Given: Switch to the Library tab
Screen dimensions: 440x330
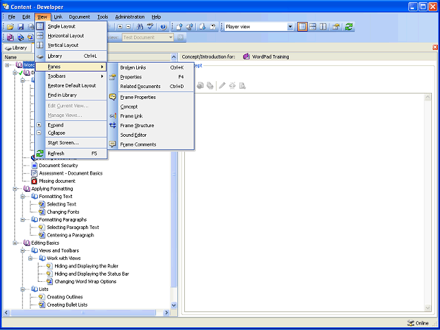Looking at the screenshot, I should (16, 48).
